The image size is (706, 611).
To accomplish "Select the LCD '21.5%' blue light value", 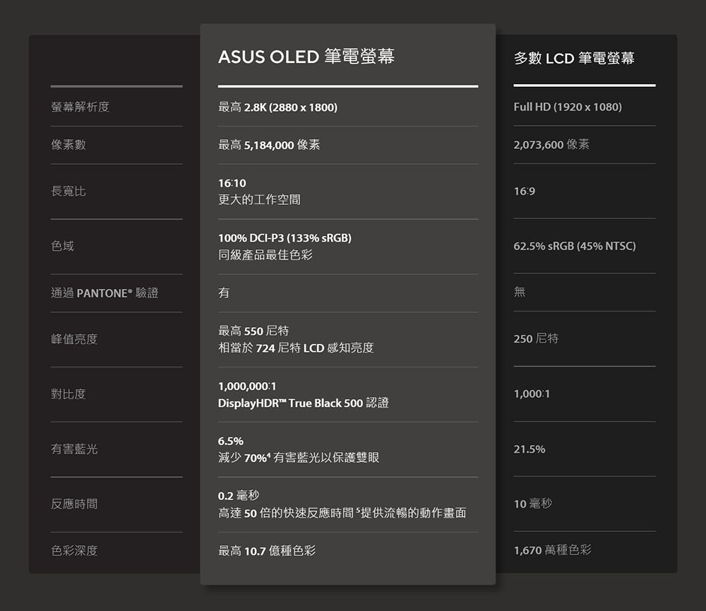I will pos(529,449).
